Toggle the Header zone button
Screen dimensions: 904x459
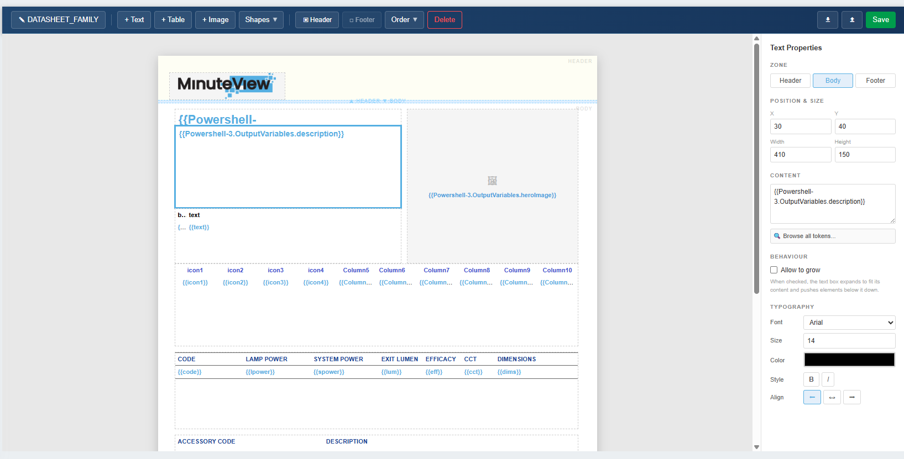(317, 20)
